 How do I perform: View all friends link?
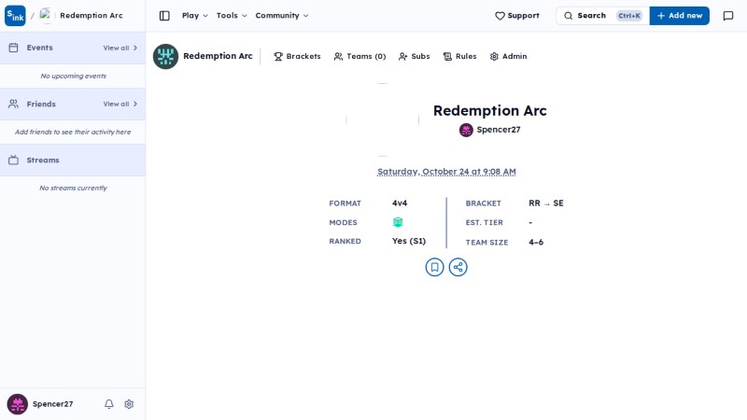point(120,104)
